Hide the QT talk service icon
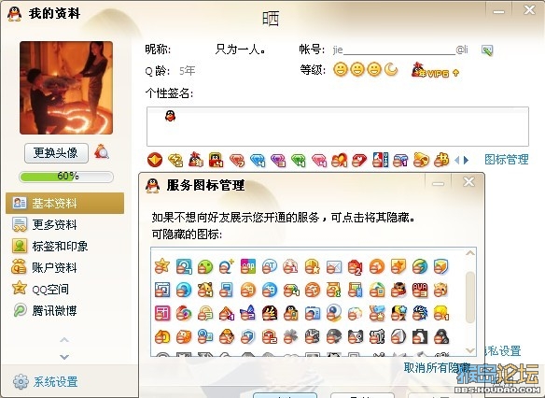 (x=270, y=266)
